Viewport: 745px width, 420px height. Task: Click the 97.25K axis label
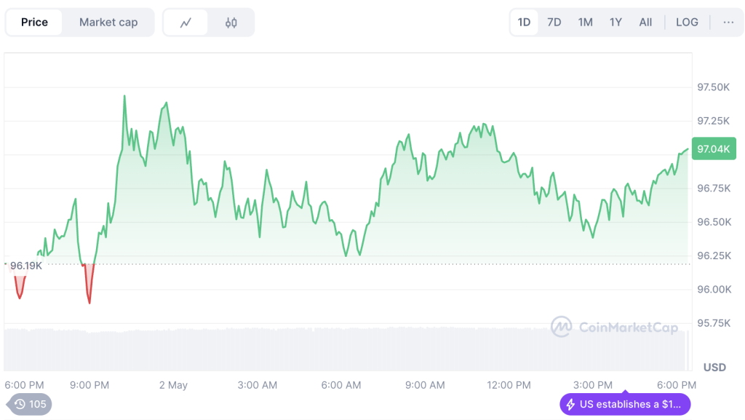[x=713, y=121]
